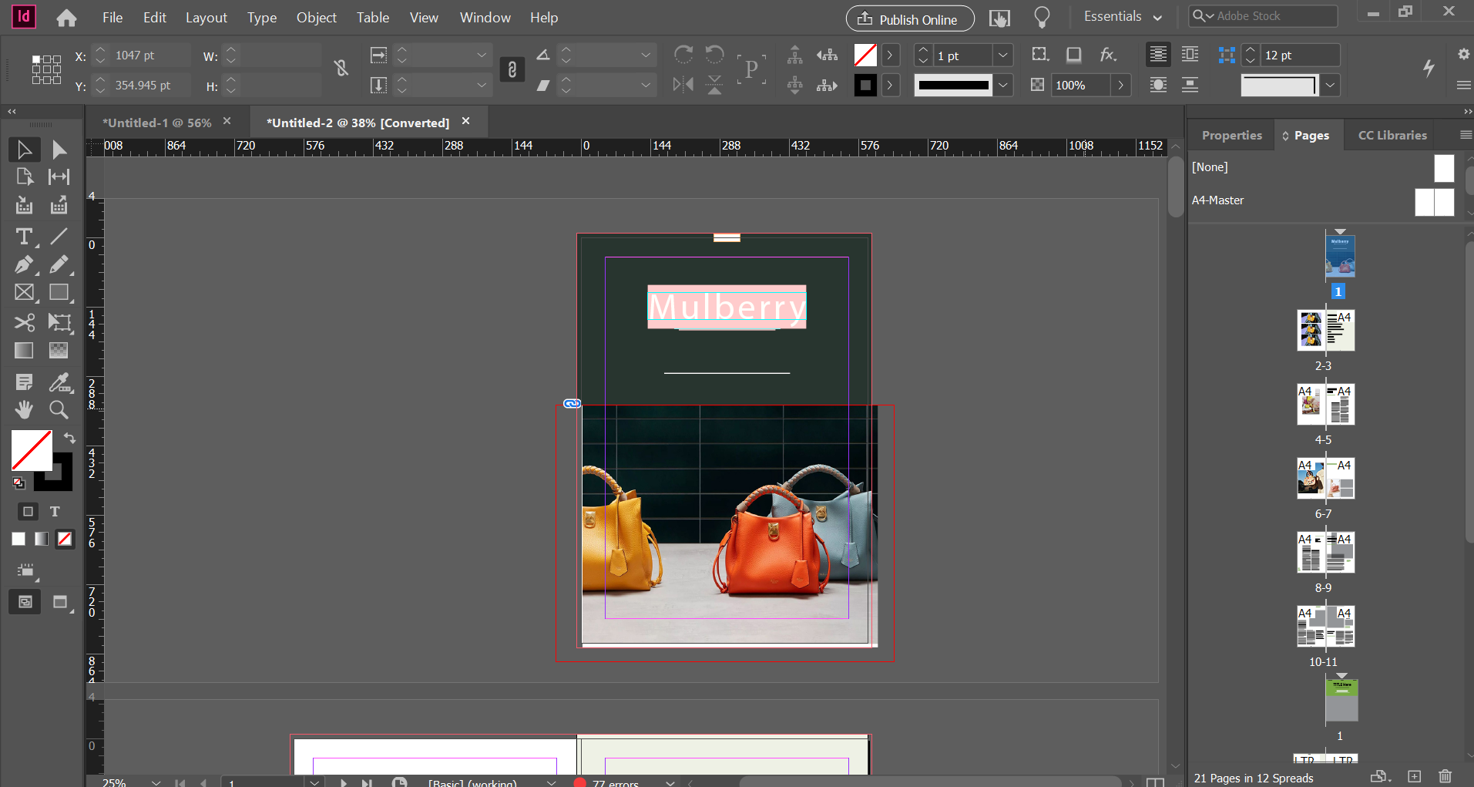This screenshot has height=787, width=1474.
Task: Open the stroke weight dropdown
Action: (1004, 55)
